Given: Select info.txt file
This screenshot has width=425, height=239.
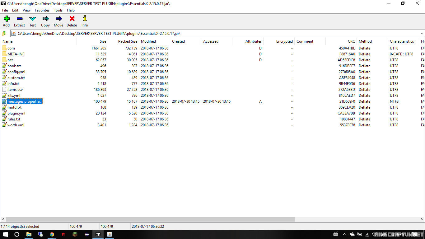Looking at the screenshot, I should 13,84.
